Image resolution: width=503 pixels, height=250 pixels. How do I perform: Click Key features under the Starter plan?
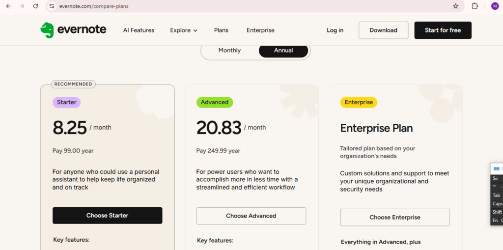click(71, 239)
